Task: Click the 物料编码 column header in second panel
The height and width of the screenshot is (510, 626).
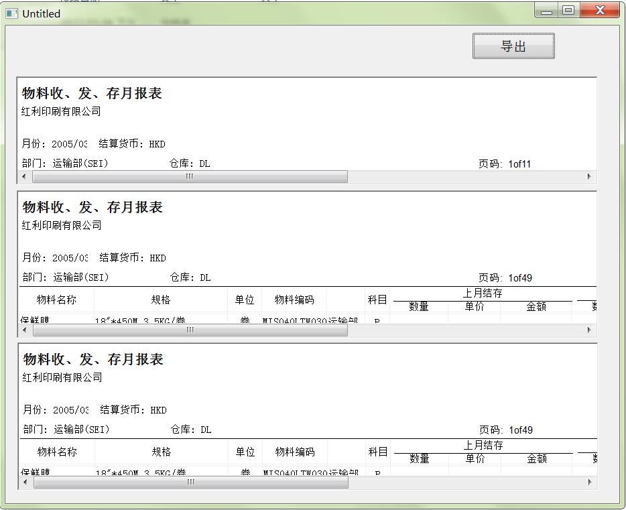Action: click(294, 300)
